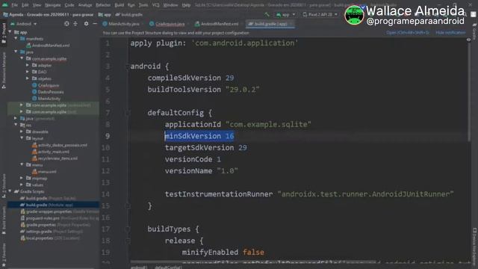478x269 pixels.
Task: Click the collapse all icon in Project panel
Action: [75, 24]
